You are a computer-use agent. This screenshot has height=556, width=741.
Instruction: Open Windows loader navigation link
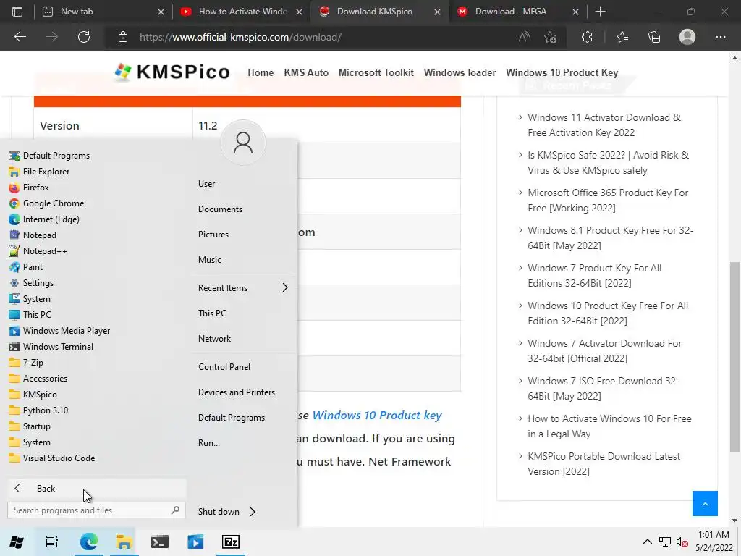[460, 73]
